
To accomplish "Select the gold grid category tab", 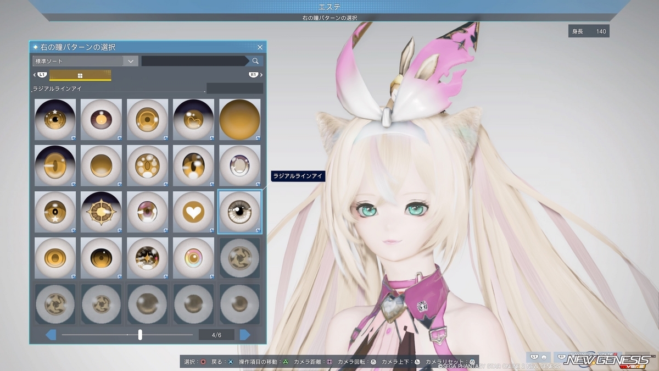I will point(80,75).
